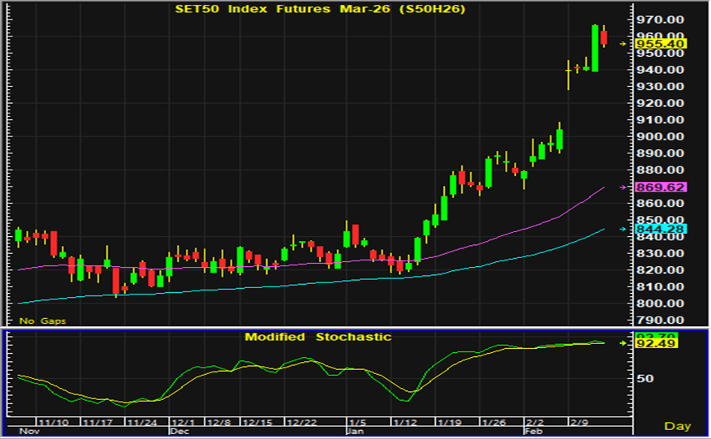Click the Nov month label on axis
This screenshot has width=711, height=439.
[28, 433]
